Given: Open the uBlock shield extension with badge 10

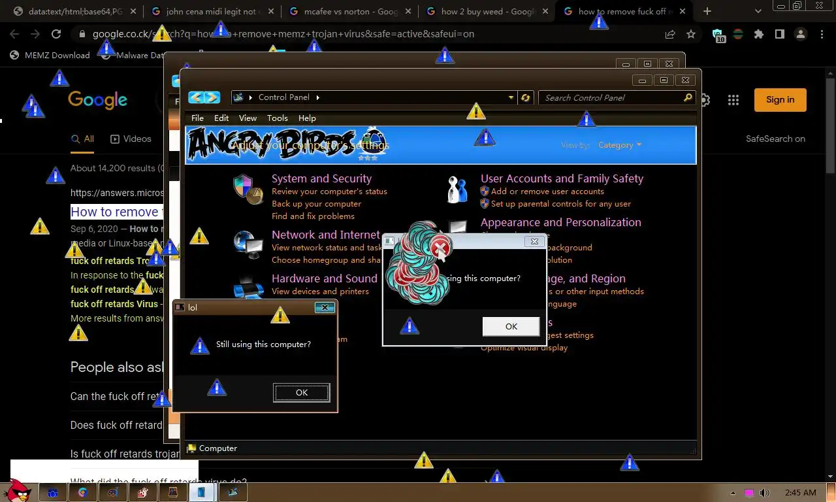Looking at the screenshot, I should pos(718,35).
